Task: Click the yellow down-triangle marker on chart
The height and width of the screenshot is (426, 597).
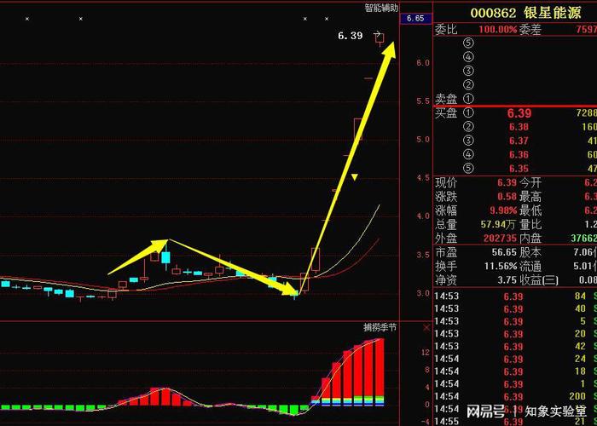Action: pyautogui.click(x=356, y=178)
